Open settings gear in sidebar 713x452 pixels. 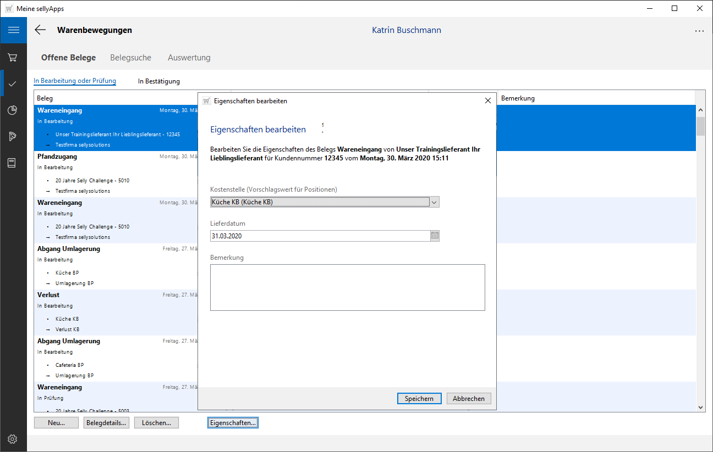coord(13,439)
